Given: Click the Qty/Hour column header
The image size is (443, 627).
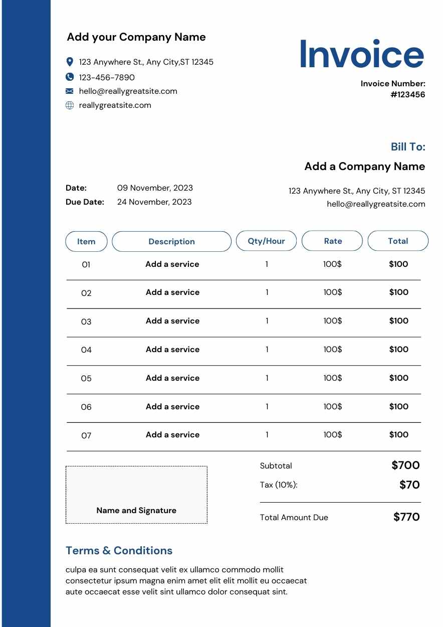Looking at the screenshot, I should (266, 241).
